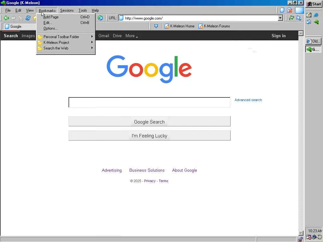Viewport: 323px width, 242px height.
Task: Open the File menu
Action: tap(8, 10)
